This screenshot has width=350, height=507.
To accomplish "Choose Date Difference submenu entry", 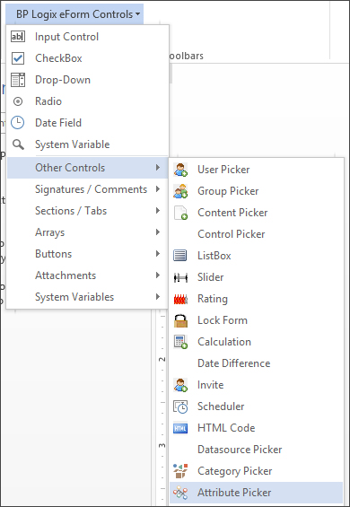I will [x=256, y=363].
